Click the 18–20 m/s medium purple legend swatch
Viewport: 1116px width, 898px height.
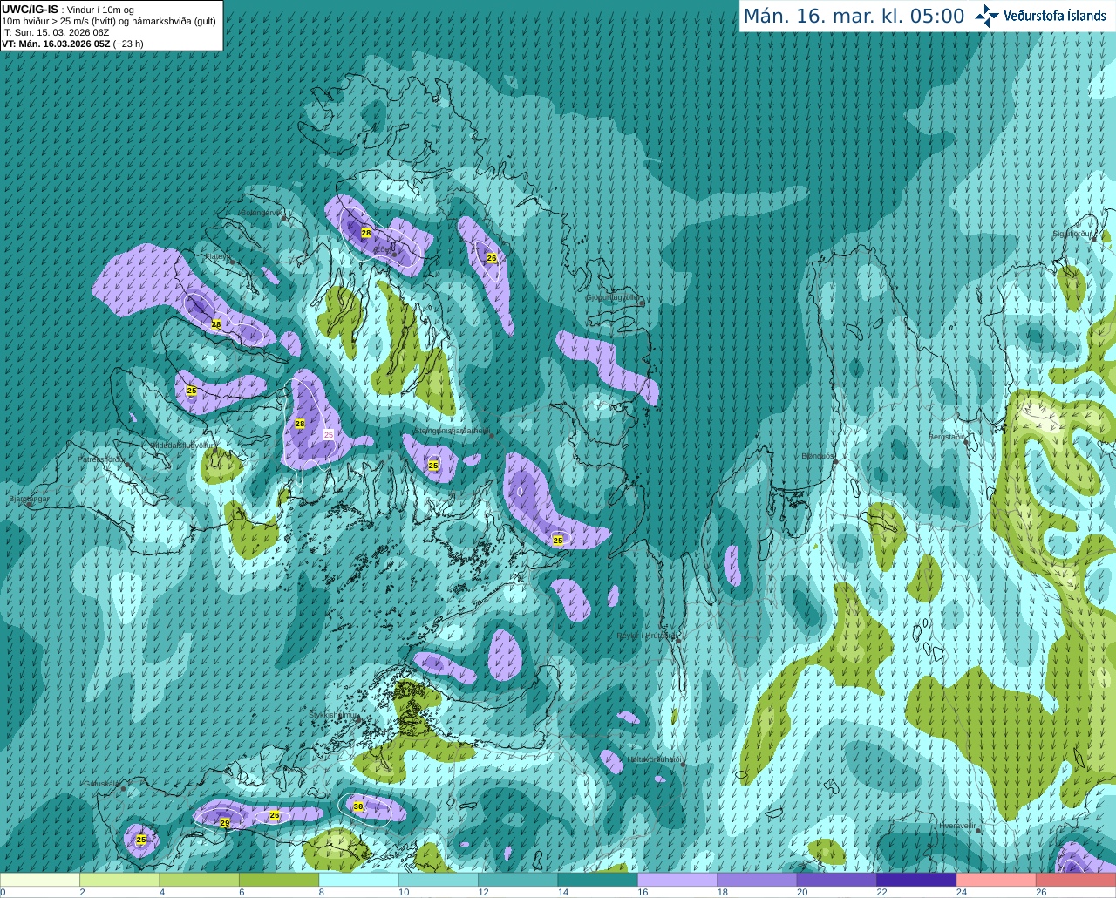(x=757, y=880)
